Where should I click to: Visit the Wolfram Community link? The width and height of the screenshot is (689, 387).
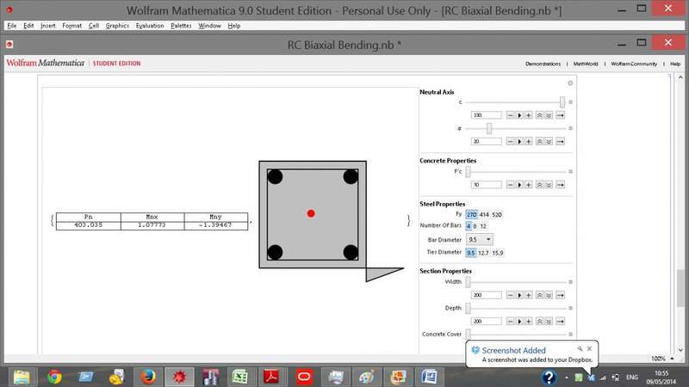click(634, 64)
